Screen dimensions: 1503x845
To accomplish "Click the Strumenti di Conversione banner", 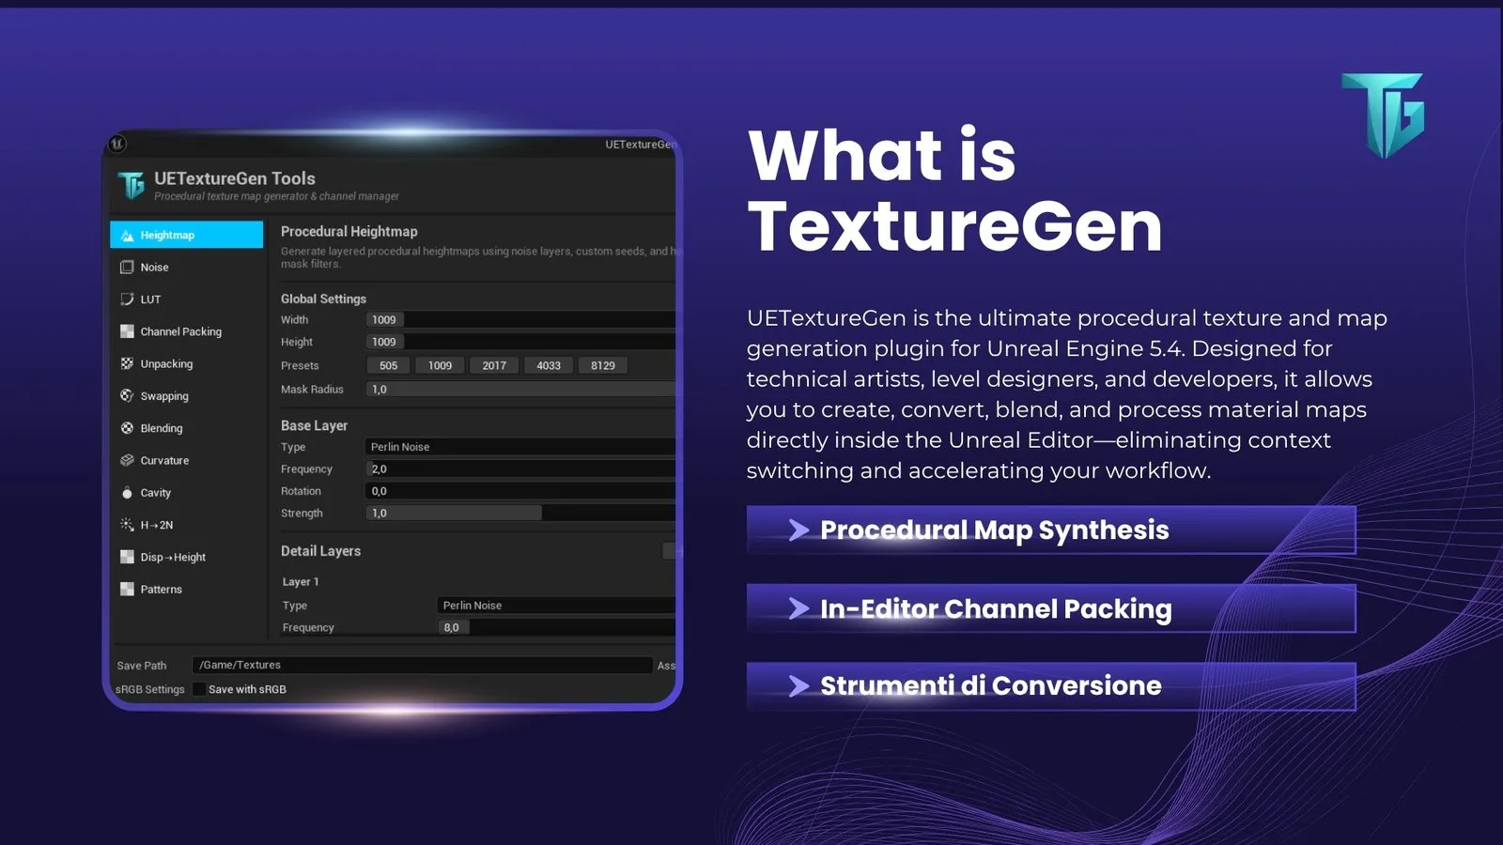I will click(x=1051, y=686).
